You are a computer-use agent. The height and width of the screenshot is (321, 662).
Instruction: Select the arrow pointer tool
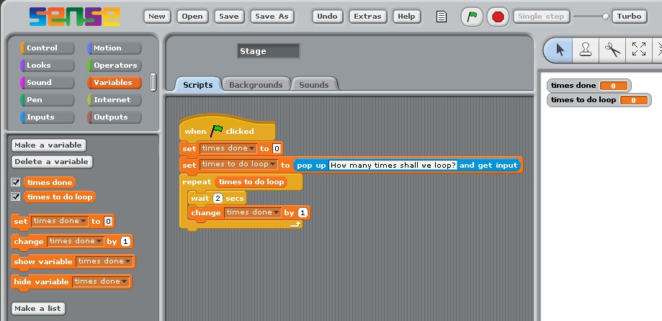pyautogui.click(x=558, y=50)
